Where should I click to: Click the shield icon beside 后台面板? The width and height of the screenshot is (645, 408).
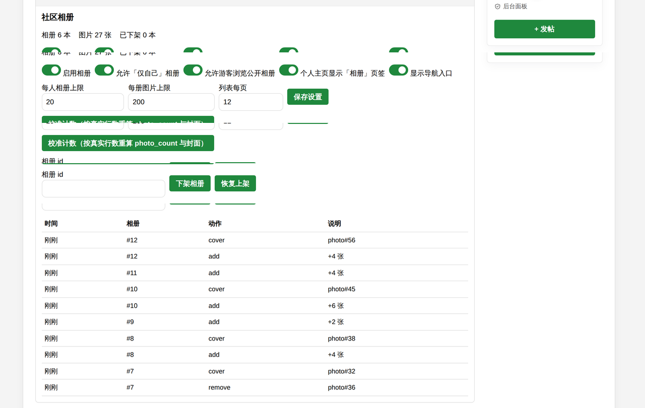tap(497, 7)
